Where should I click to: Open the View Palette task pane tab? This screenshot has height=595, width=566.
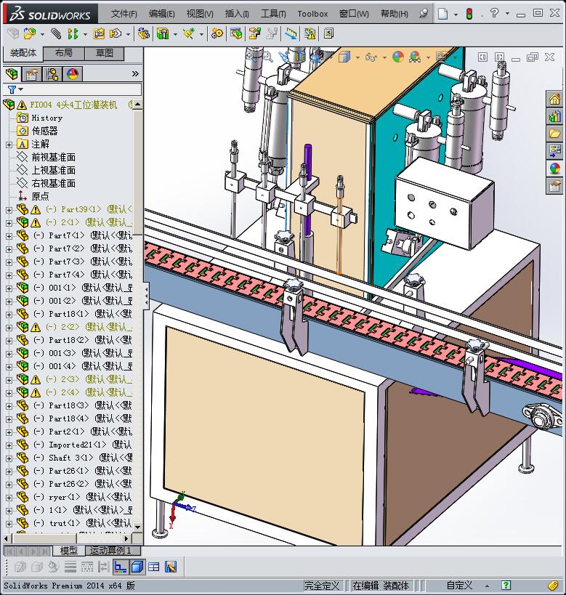554,151
